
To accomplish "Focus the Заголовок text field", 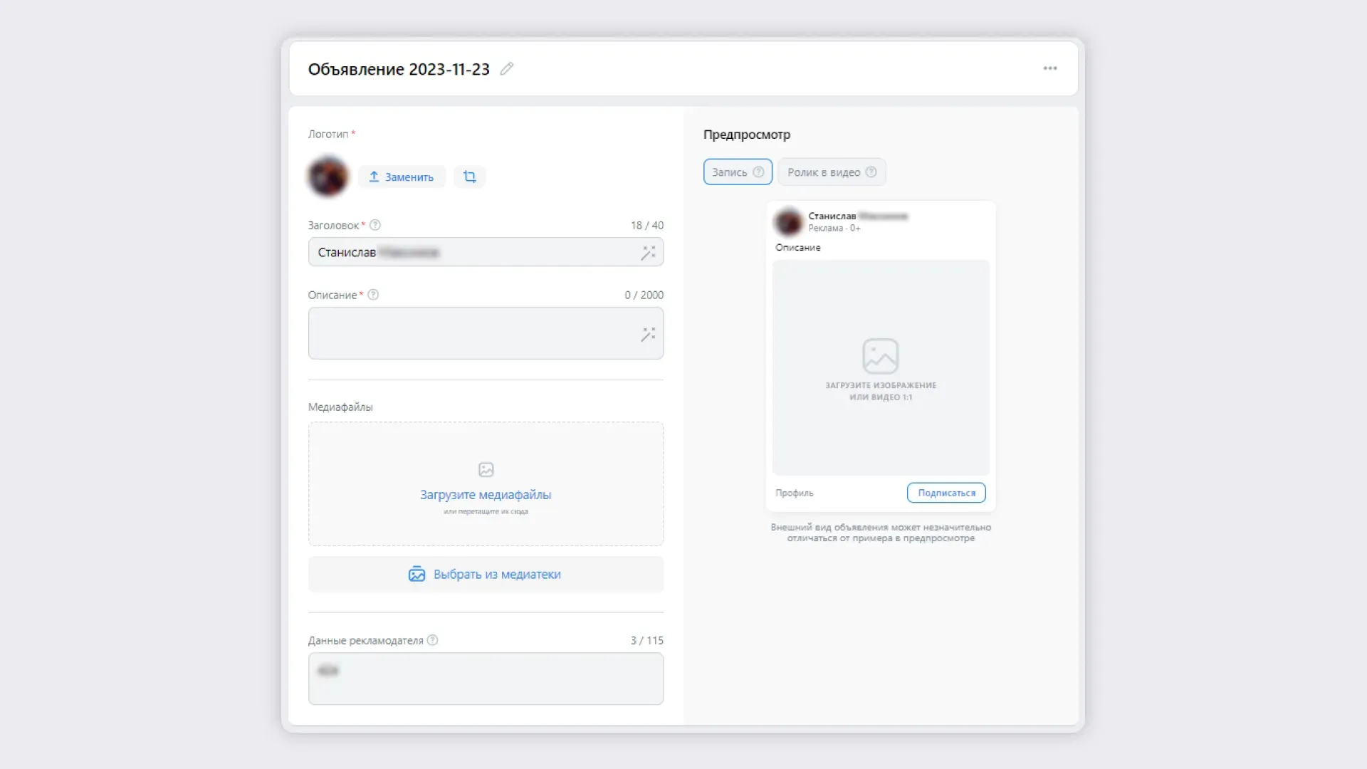I will coord(486,252).
